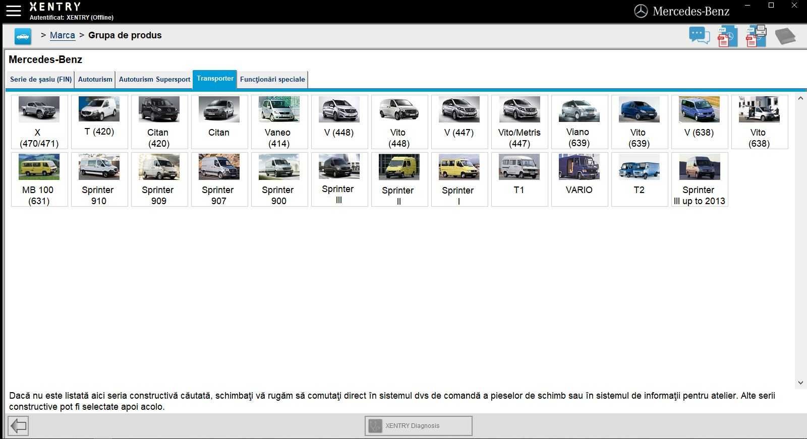
Task: Close the XENTRY window
Action: (x=794, y=6)
